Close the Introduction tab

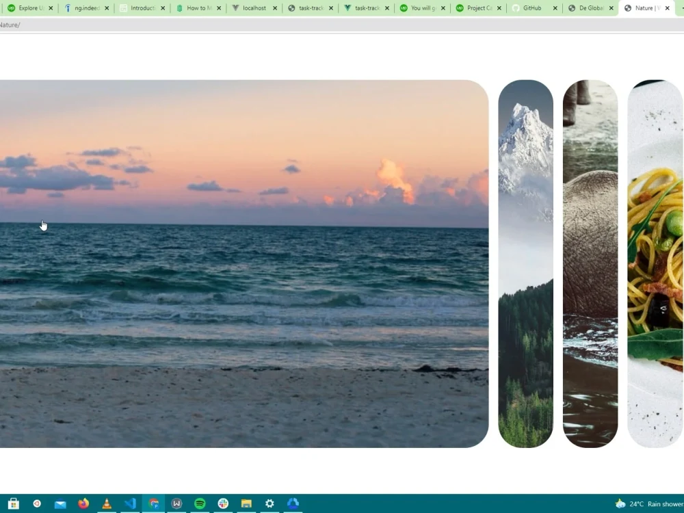[x=163, y=8]
